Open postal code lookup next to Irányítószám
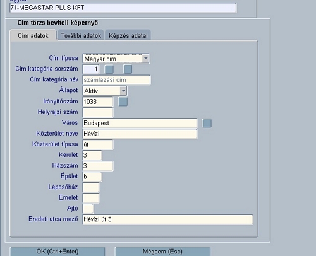The image size is (316, 256). point(123,102)
